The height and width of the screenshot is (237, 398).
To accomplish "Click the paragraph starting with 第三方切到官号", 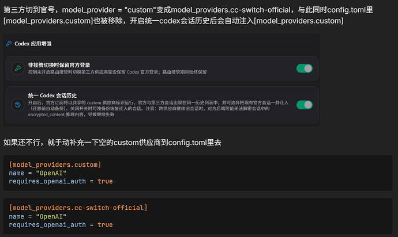I will tap(188, 15).
